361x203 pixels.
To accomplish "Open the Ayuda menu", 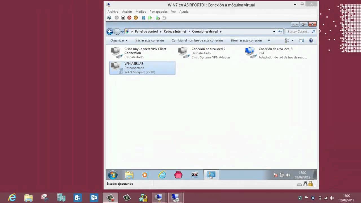I will click(x=184, y=12).
